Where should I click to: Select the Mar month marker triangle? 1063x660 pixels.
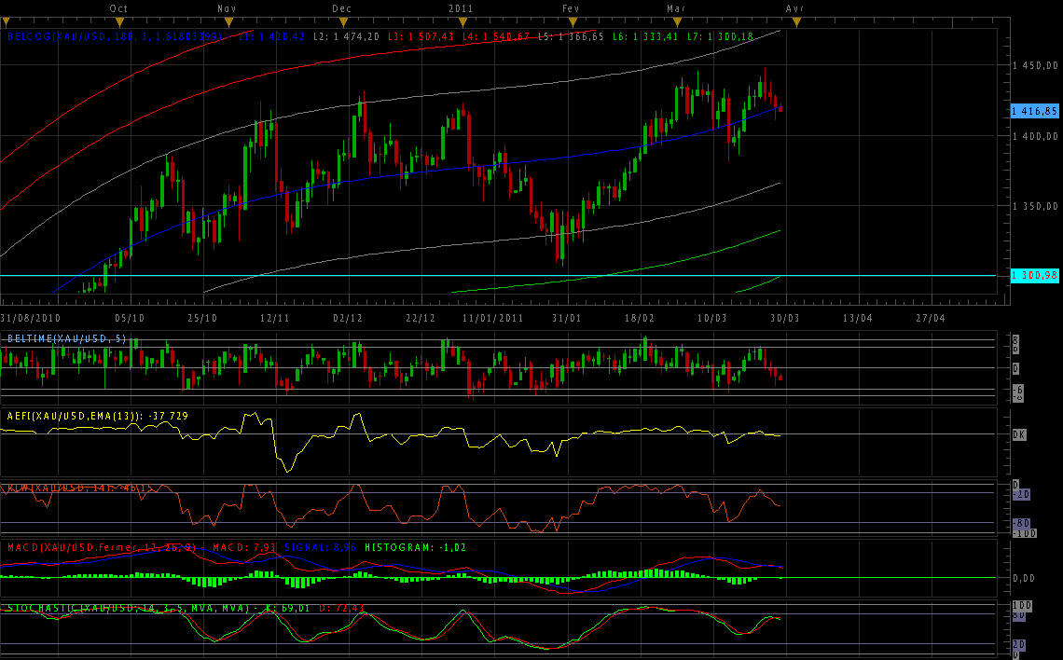pos(677,21)
